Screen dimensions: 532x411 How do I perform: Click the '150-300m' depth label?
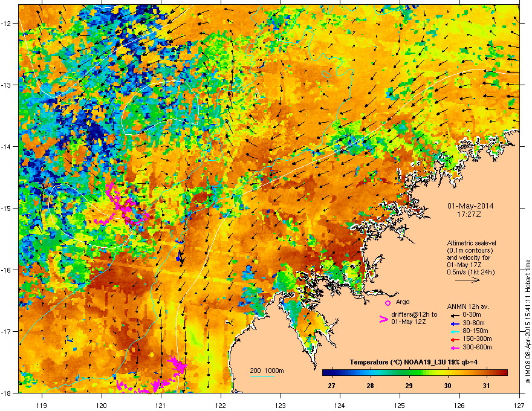[x=477, y=338]
